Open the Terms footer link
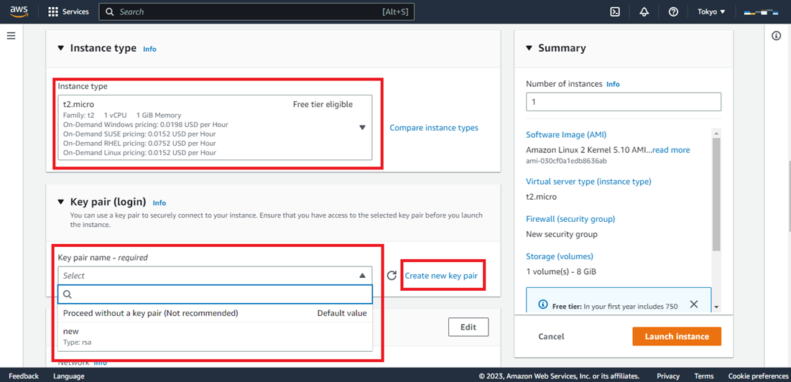 click(x=704, y=376)
